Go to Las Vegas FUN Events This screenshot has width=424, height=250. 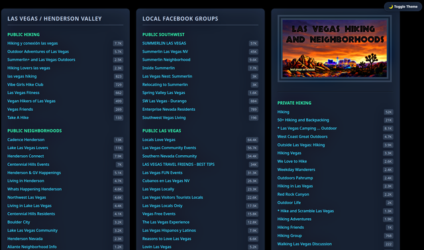[162, 172]
